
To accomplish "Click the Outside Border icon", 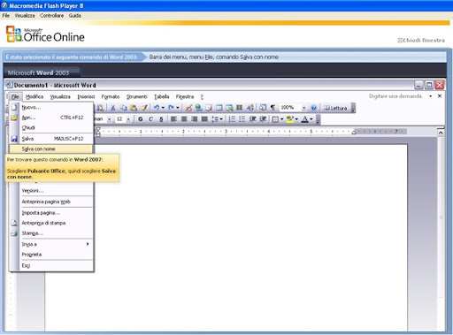I will (275, 119).
